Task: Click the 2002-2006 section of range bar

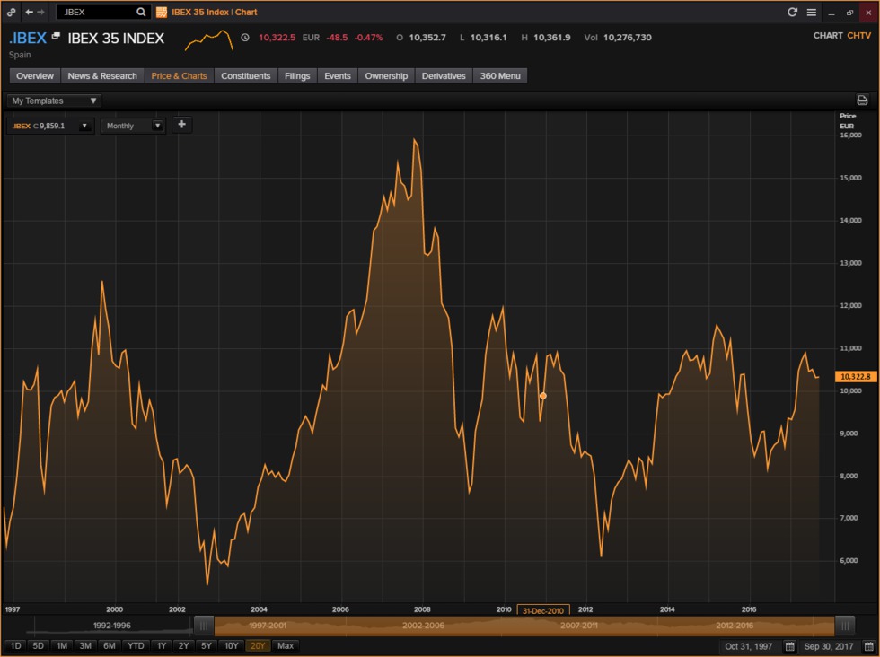Action: [423, 625]
